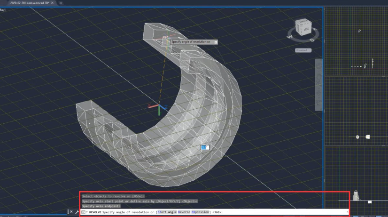Click the command line customize wrench icon
The height and width of the screenshot is (217, 388).
pos(77,212)
